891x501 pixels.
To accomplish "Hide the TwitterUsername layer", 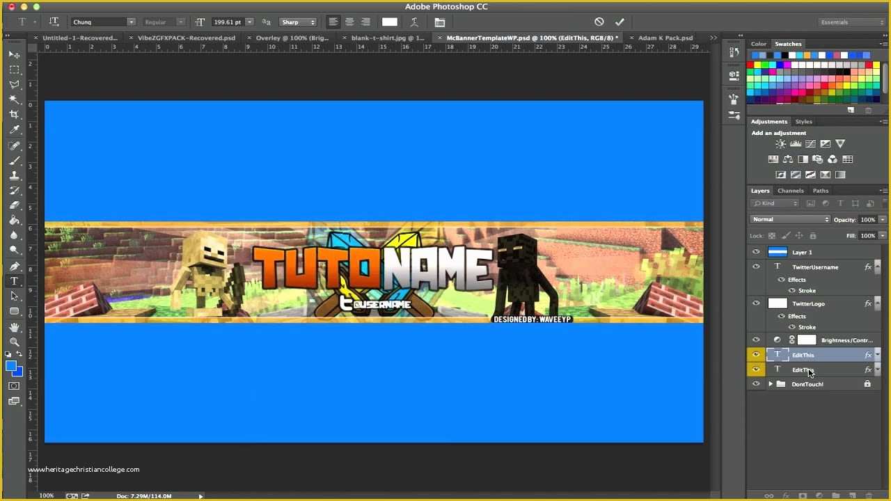I will point(756,267).
